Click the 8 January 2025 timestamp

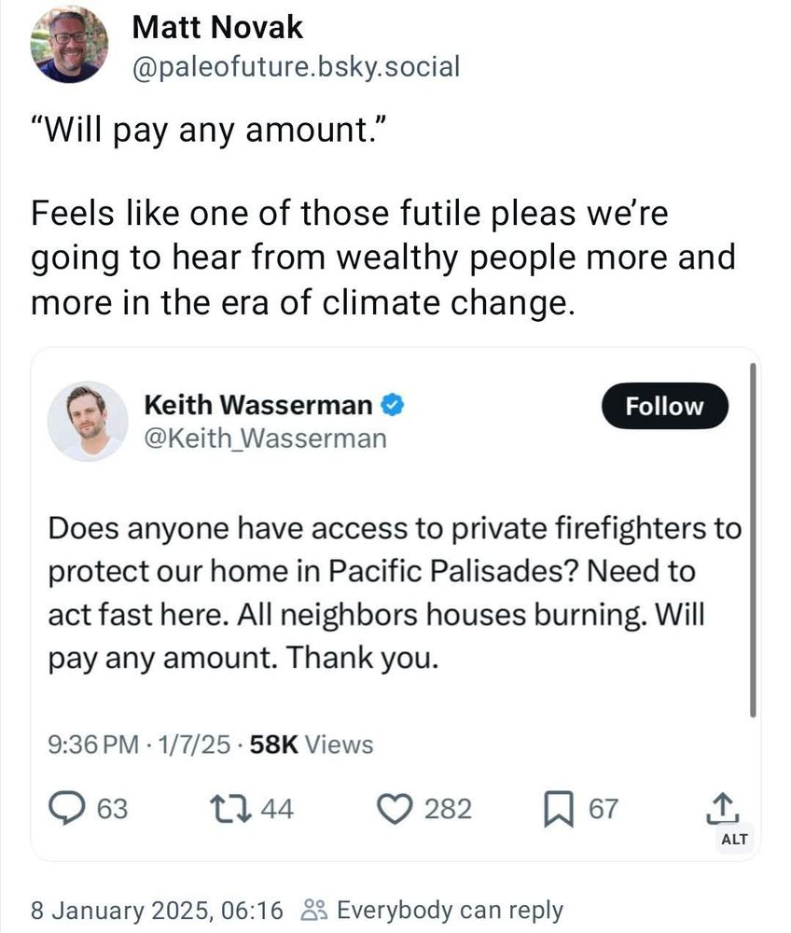[x=156, y=910]
